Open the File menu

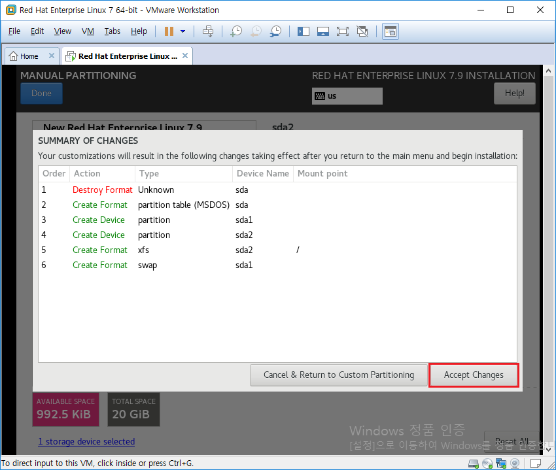tap(14, 31)
